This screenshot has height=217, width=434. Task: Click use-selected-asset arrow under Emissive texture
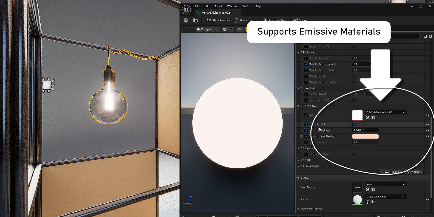click(x=368, y=118)
